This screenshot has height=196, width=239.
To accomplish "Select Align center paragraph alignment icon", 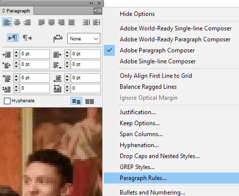I will click(x=17, y=22).
